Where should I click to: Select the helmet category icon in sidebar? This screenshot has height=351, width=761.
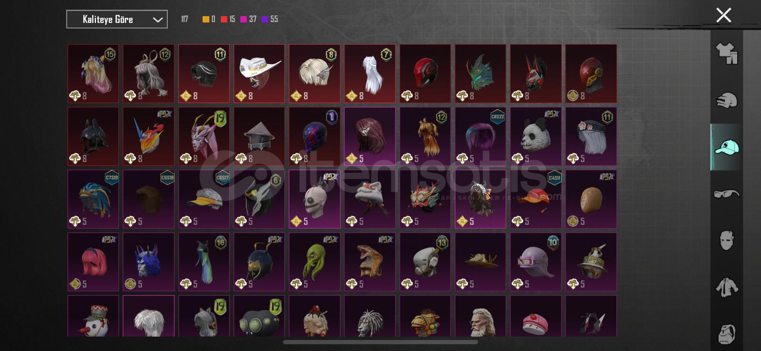[x=726, y=100]
